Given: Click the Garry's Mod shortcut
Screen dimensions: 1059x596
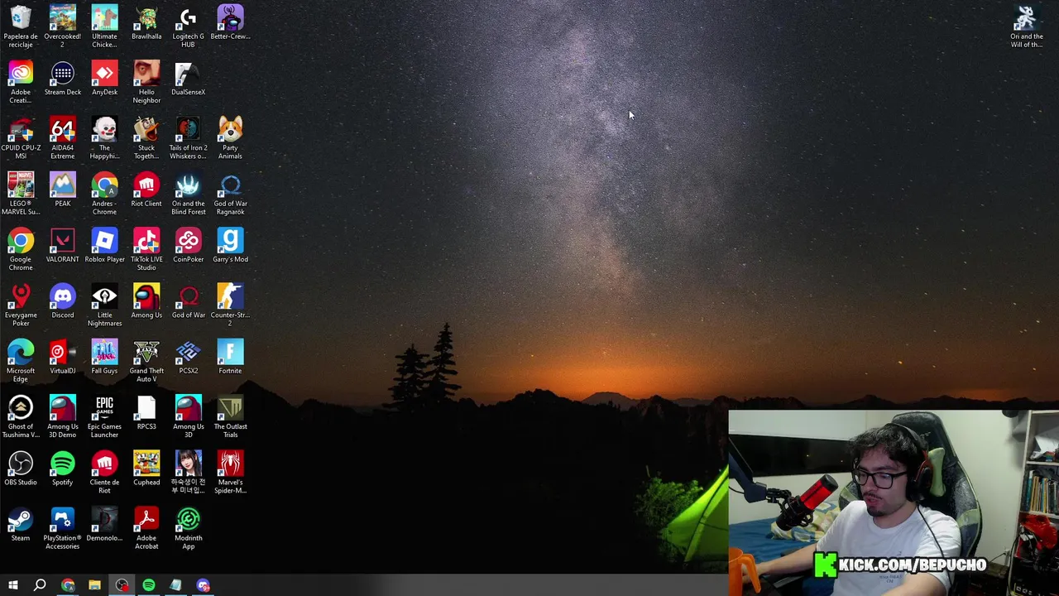Looking at the screenshot, I should (230, 245).
